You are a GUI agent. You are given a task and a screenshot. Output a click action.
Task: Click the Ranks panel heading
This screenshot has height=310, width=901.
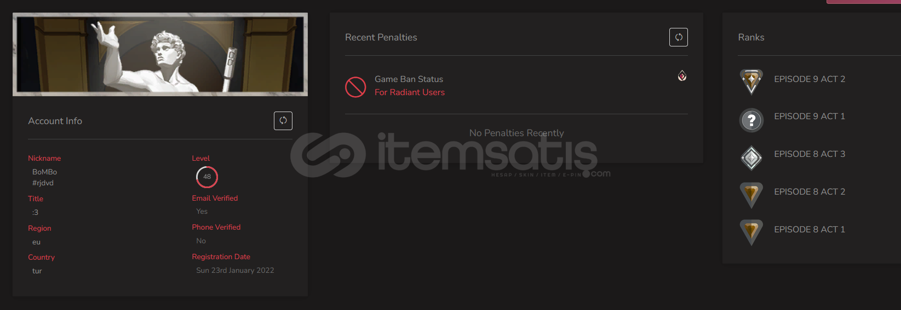click(x=751, y=37)
